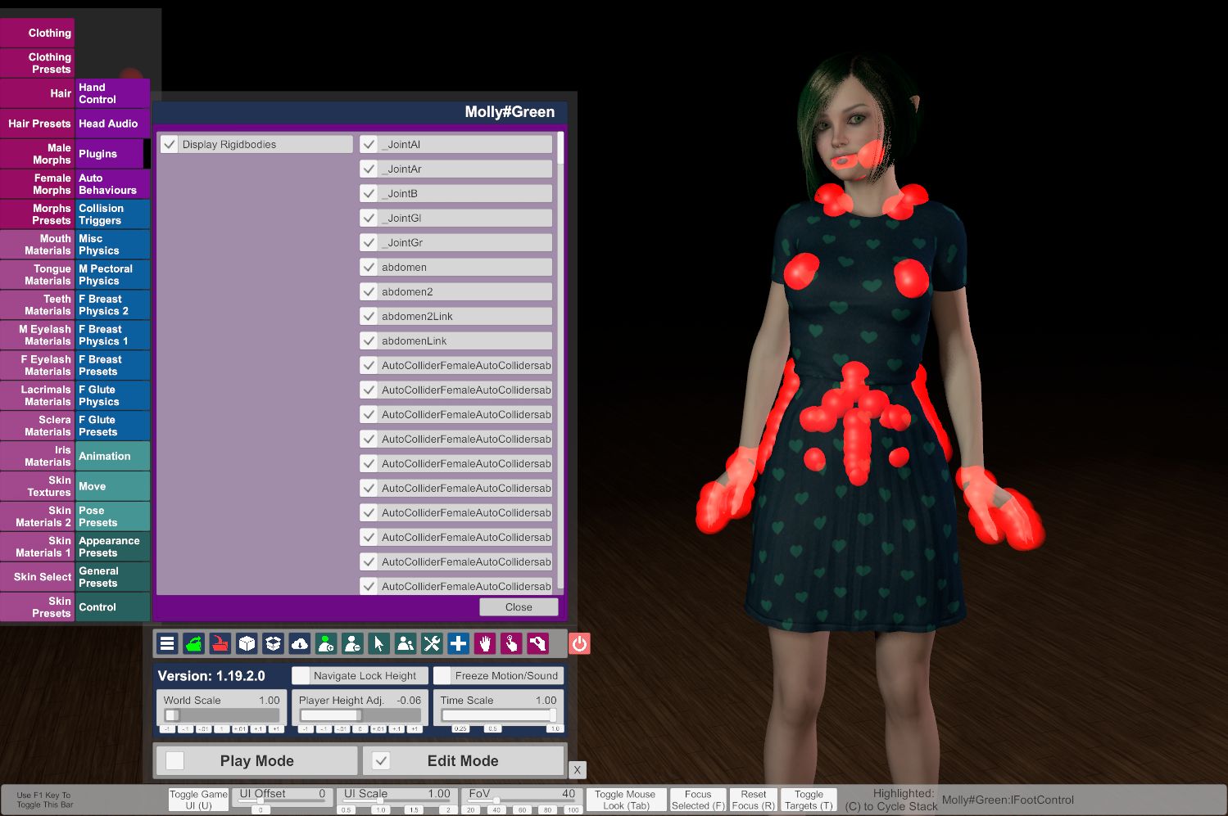This screenshot has width=1228, height=816.
Task: Select the green Open Scene icon
Action: (x=193, y=643)
